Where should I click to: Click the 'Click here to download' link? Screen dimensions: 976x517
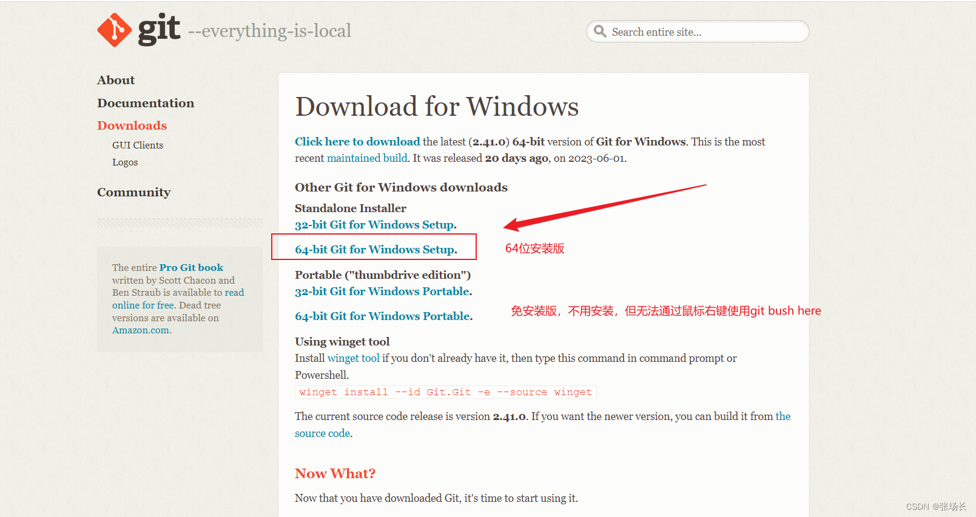click(357, 142)
